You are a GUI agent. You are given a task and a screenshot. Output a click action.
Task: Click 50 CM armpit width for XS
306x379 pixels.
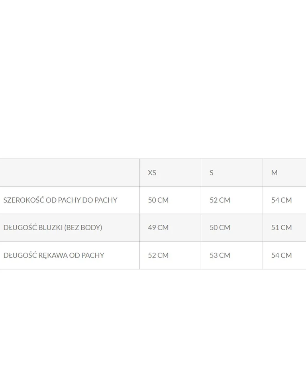coord(158,200)
